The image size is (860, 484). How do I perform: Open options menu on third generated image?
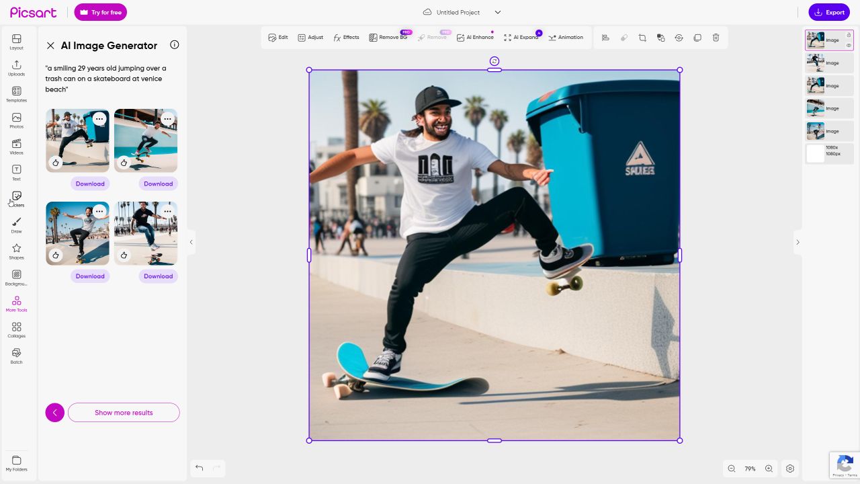pyautogui.click(x=99, y=211)
